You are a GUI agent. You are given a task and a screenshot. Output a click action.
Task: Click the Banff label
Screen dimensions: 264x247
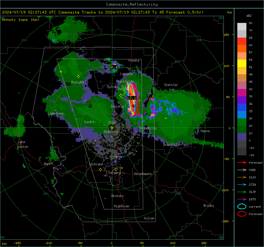(x=48, y=164)
